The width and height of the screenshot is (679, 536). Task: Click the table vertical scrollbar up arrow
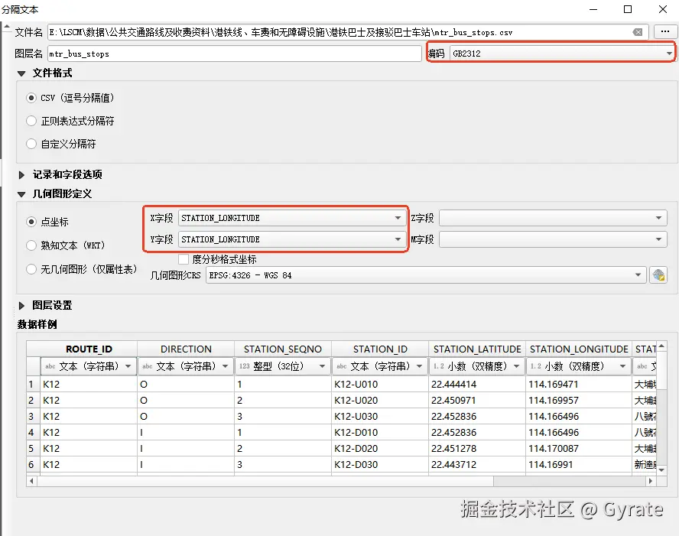(x=661, y=346)
